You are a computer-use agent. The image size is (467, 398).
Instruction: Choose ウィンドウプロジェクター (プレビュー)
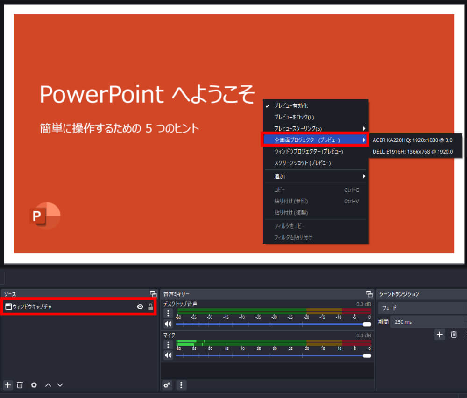pyautogui.click(x=316, y=151)
